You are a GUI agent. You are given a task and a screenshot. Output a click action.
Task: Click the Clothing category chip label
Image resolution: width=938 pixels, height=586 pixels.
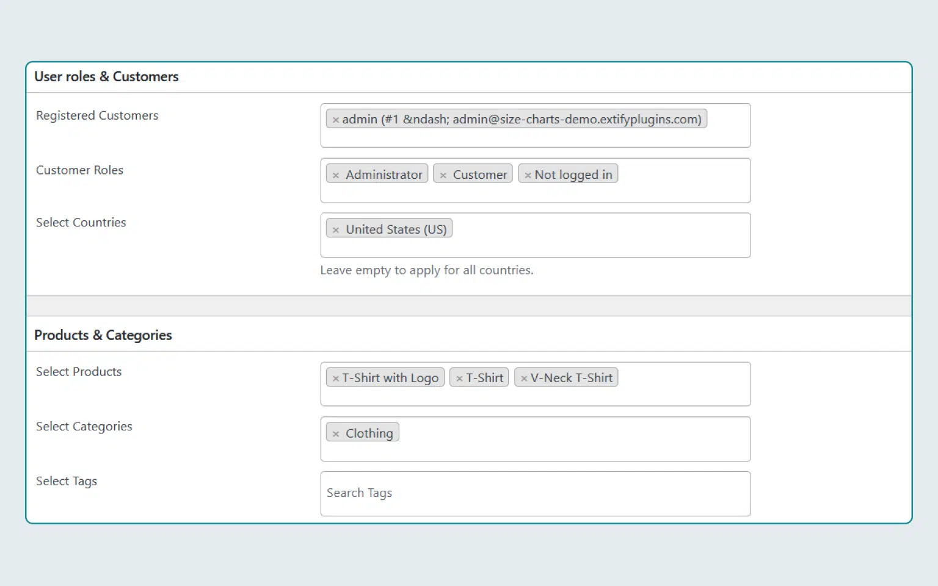click(x=369, y=433)
